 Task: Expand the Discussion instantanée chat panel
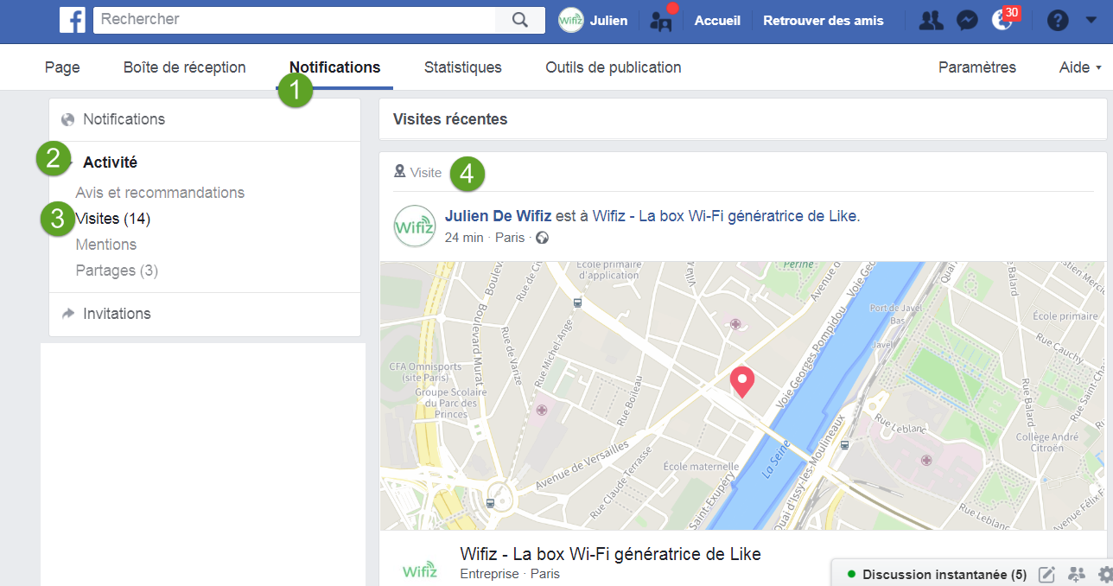pyautogui.click(x=937, y=574)
